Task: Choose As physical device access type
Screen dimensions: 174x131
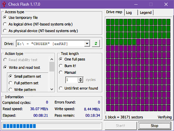Action: click(x=5, y=31)
